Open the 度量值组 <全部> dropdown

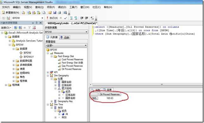(86, 45)
